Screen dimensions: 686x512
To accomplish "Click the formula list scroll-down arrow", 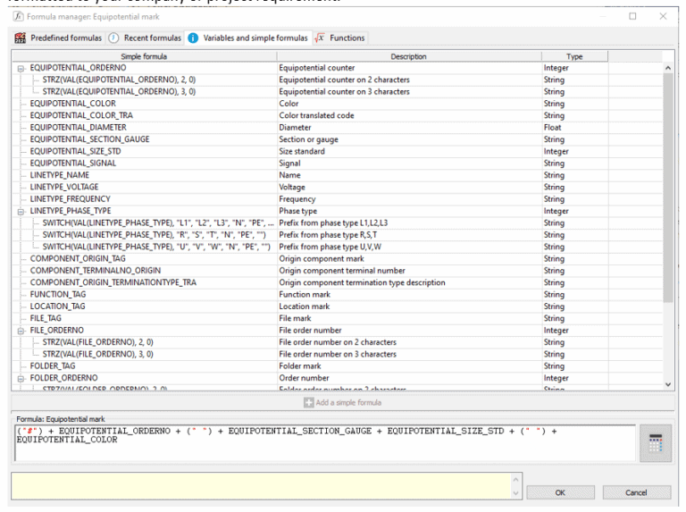I will pyautogui.click(x=668, y=384).
